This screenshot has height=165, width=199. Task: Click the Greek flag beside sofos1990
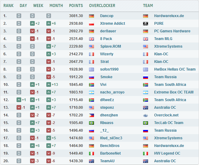[x=92, y=69]
